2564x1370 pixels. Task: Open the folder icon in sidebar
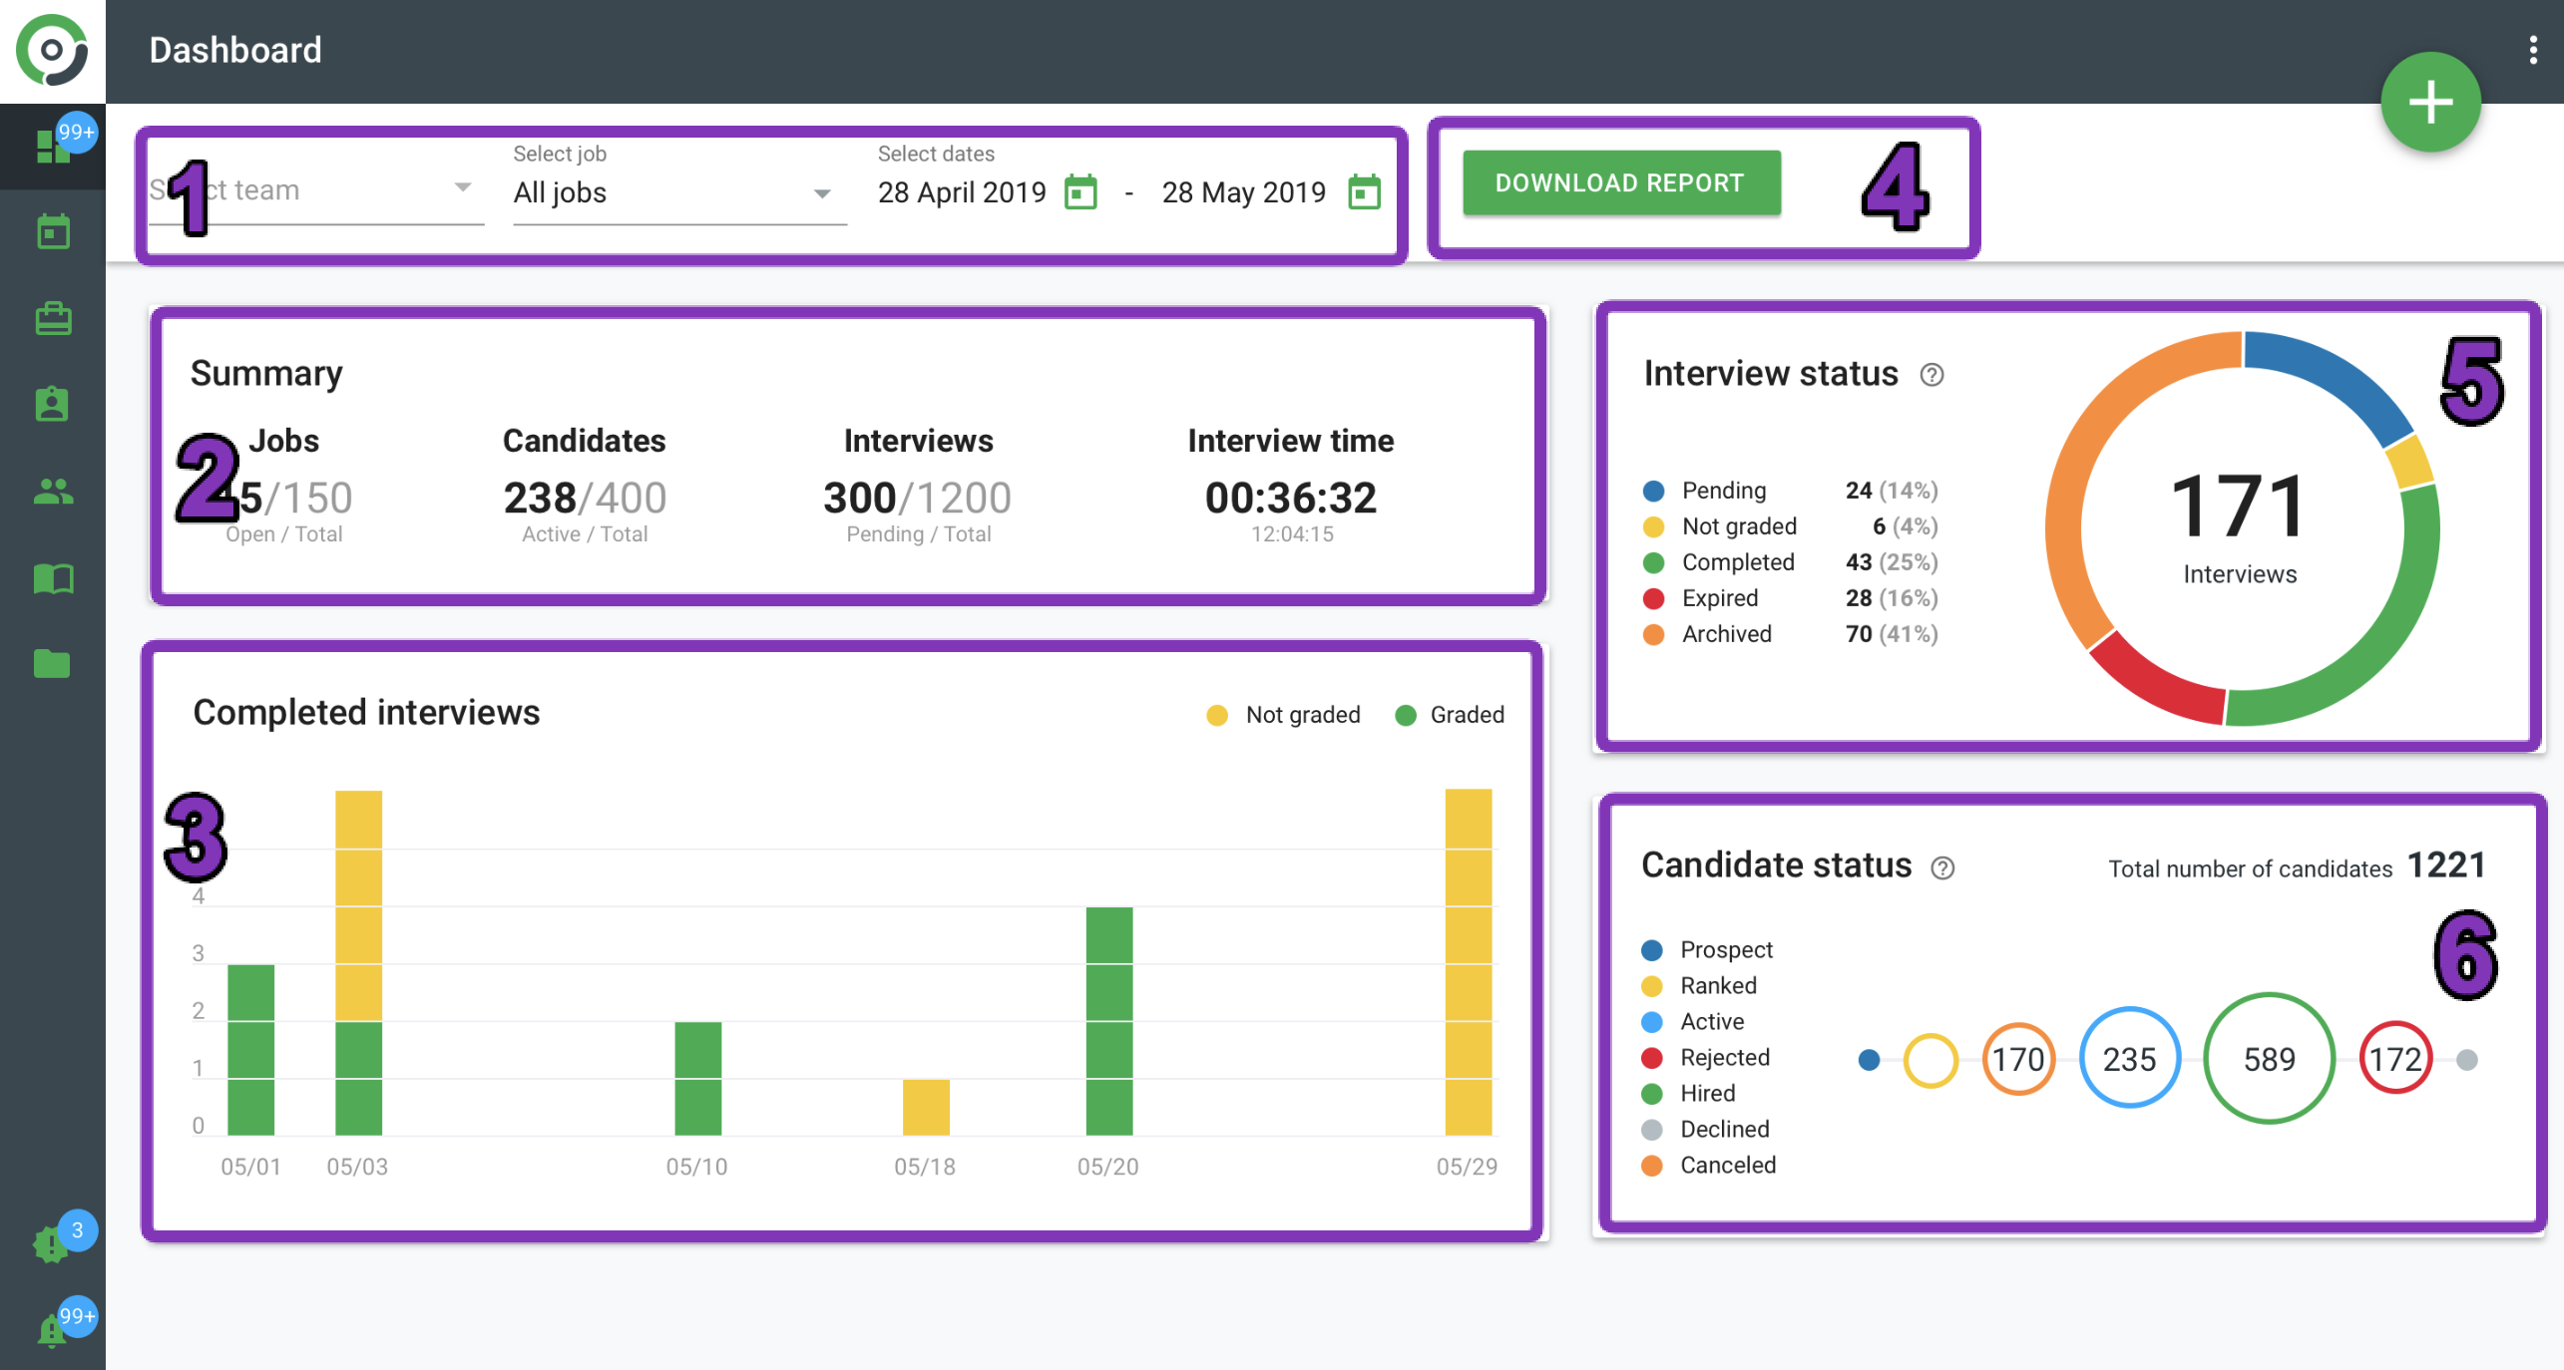[x=53, y=664]
